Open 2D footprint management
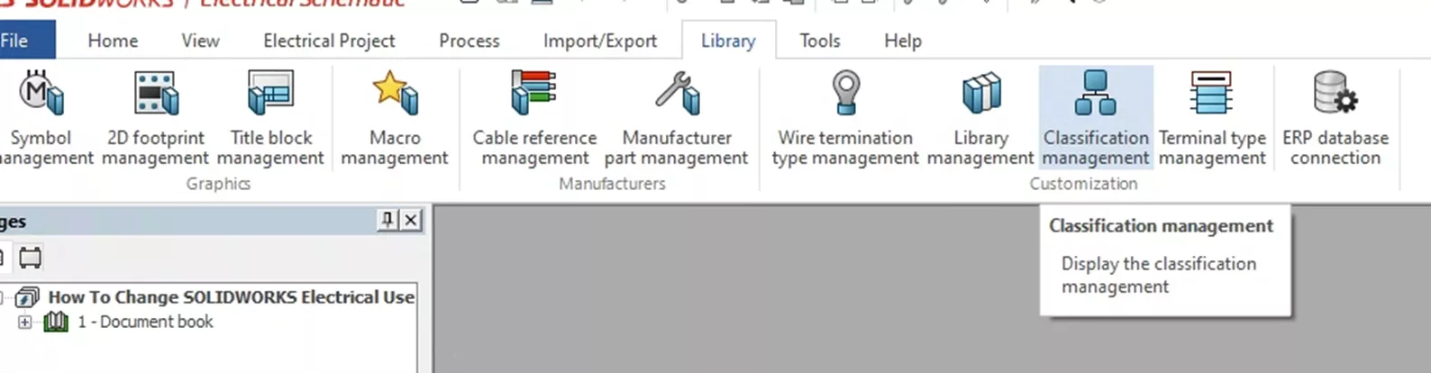 155,118
